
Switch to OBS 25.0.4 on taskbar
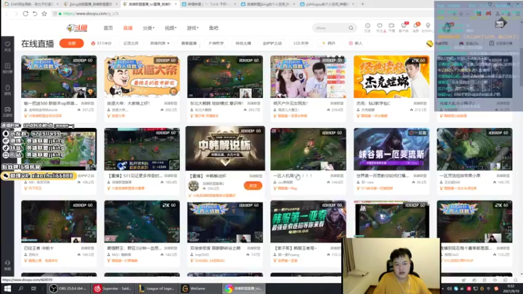click(x=68, y=288)
